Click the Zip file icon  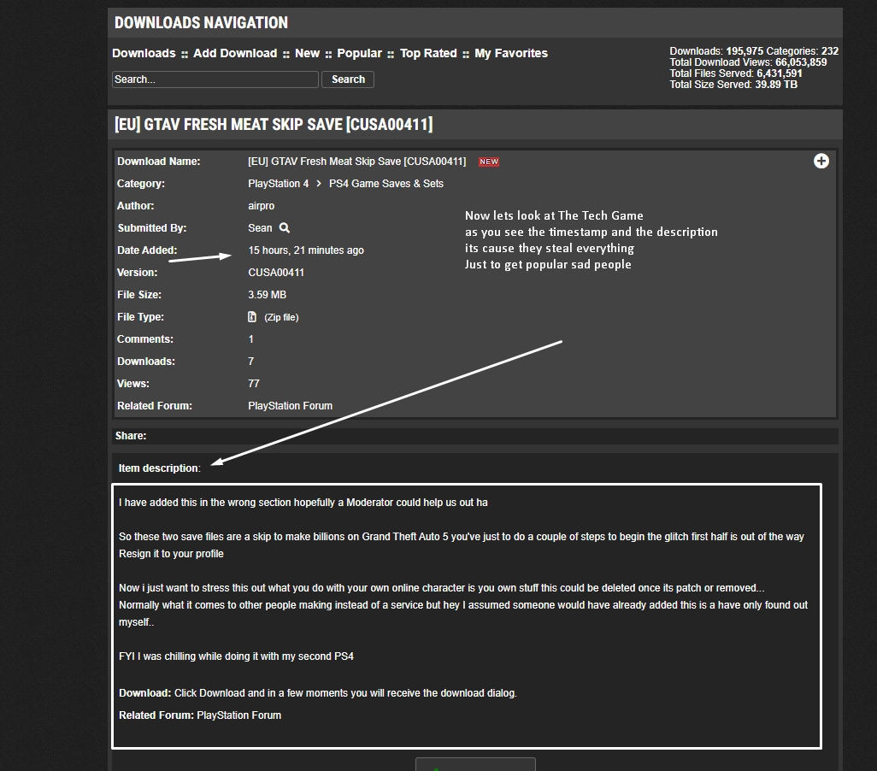[251, 316]
